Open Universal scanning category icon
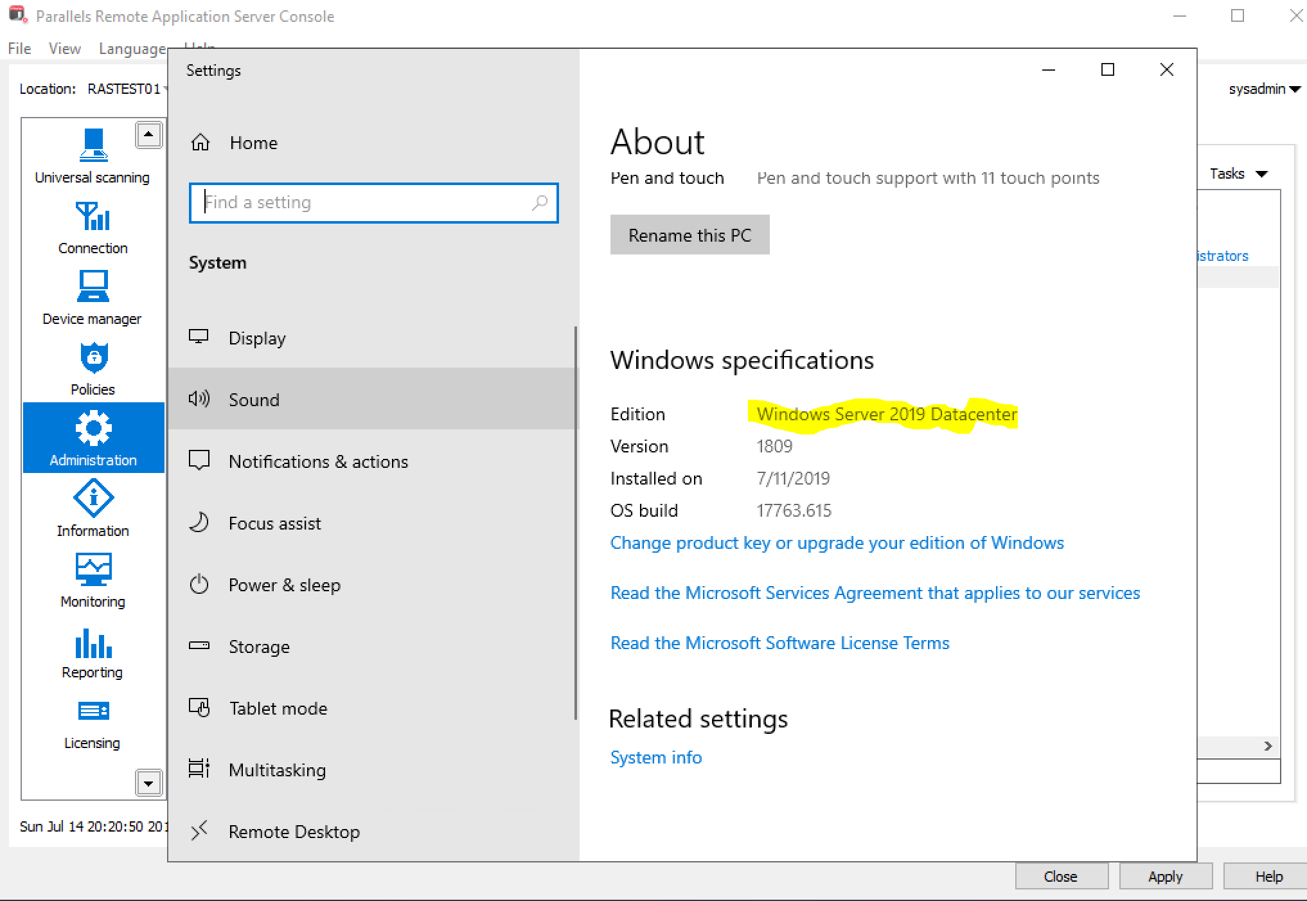 93,145
